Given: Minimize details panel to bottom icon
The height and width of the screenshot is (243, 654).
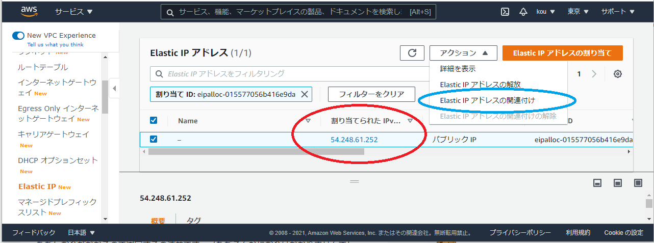Looking at the screenshot, I should pyautogui.click(x=597, y=182).
